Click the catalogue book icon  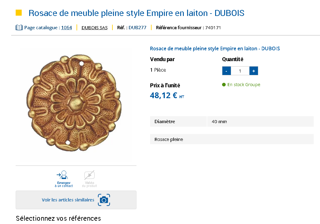pyautogui.click(x=19, y=27)
